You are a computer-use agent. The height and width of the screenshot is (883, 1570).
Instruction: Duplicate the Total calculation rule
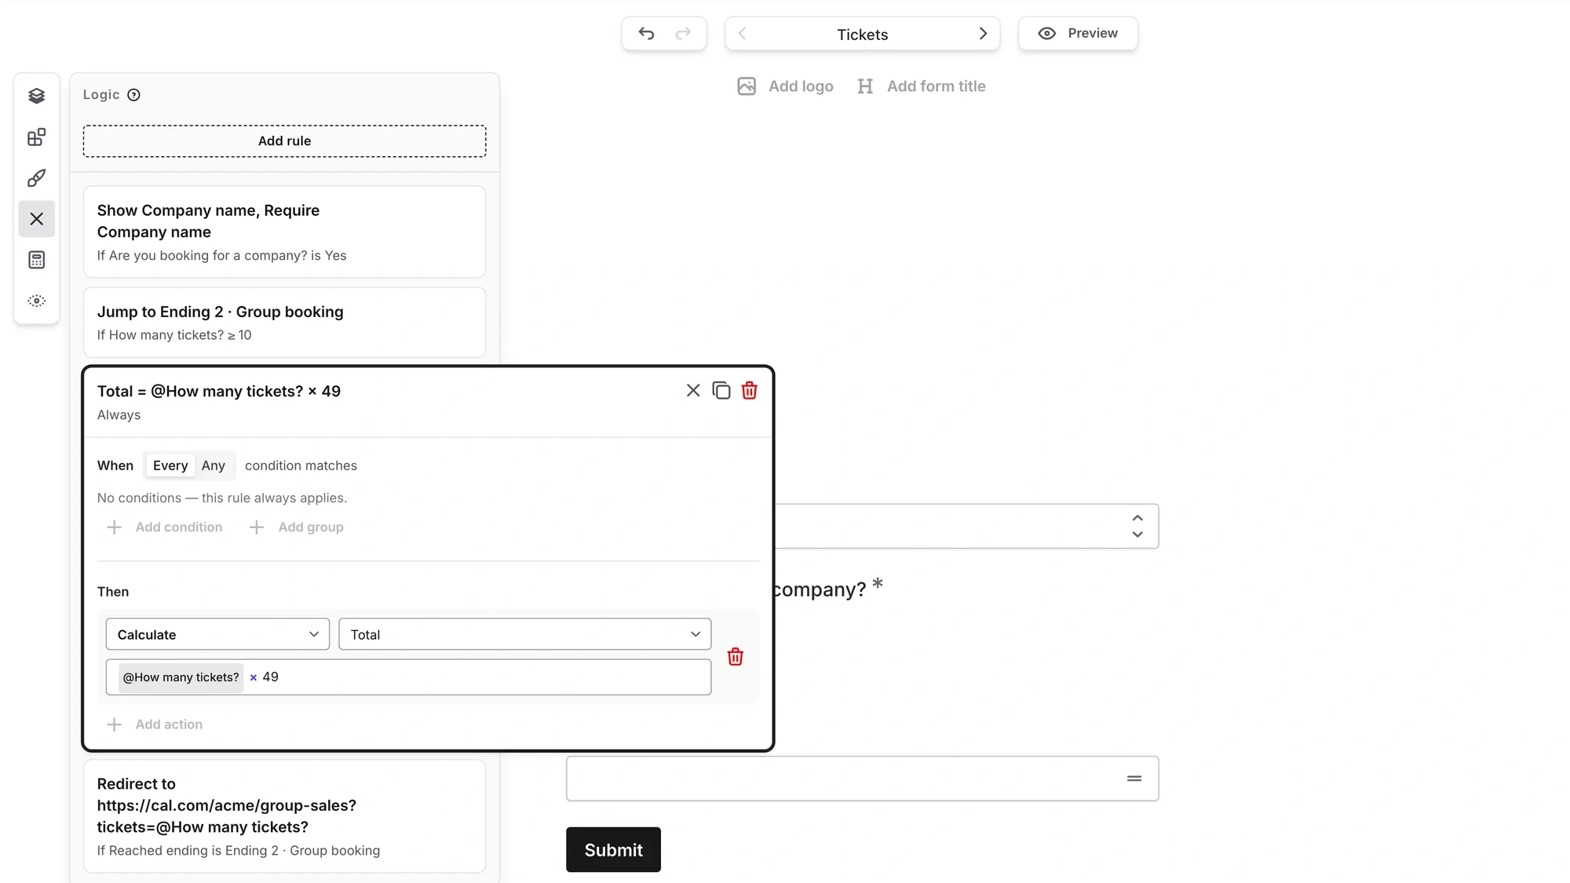[721, 390]
